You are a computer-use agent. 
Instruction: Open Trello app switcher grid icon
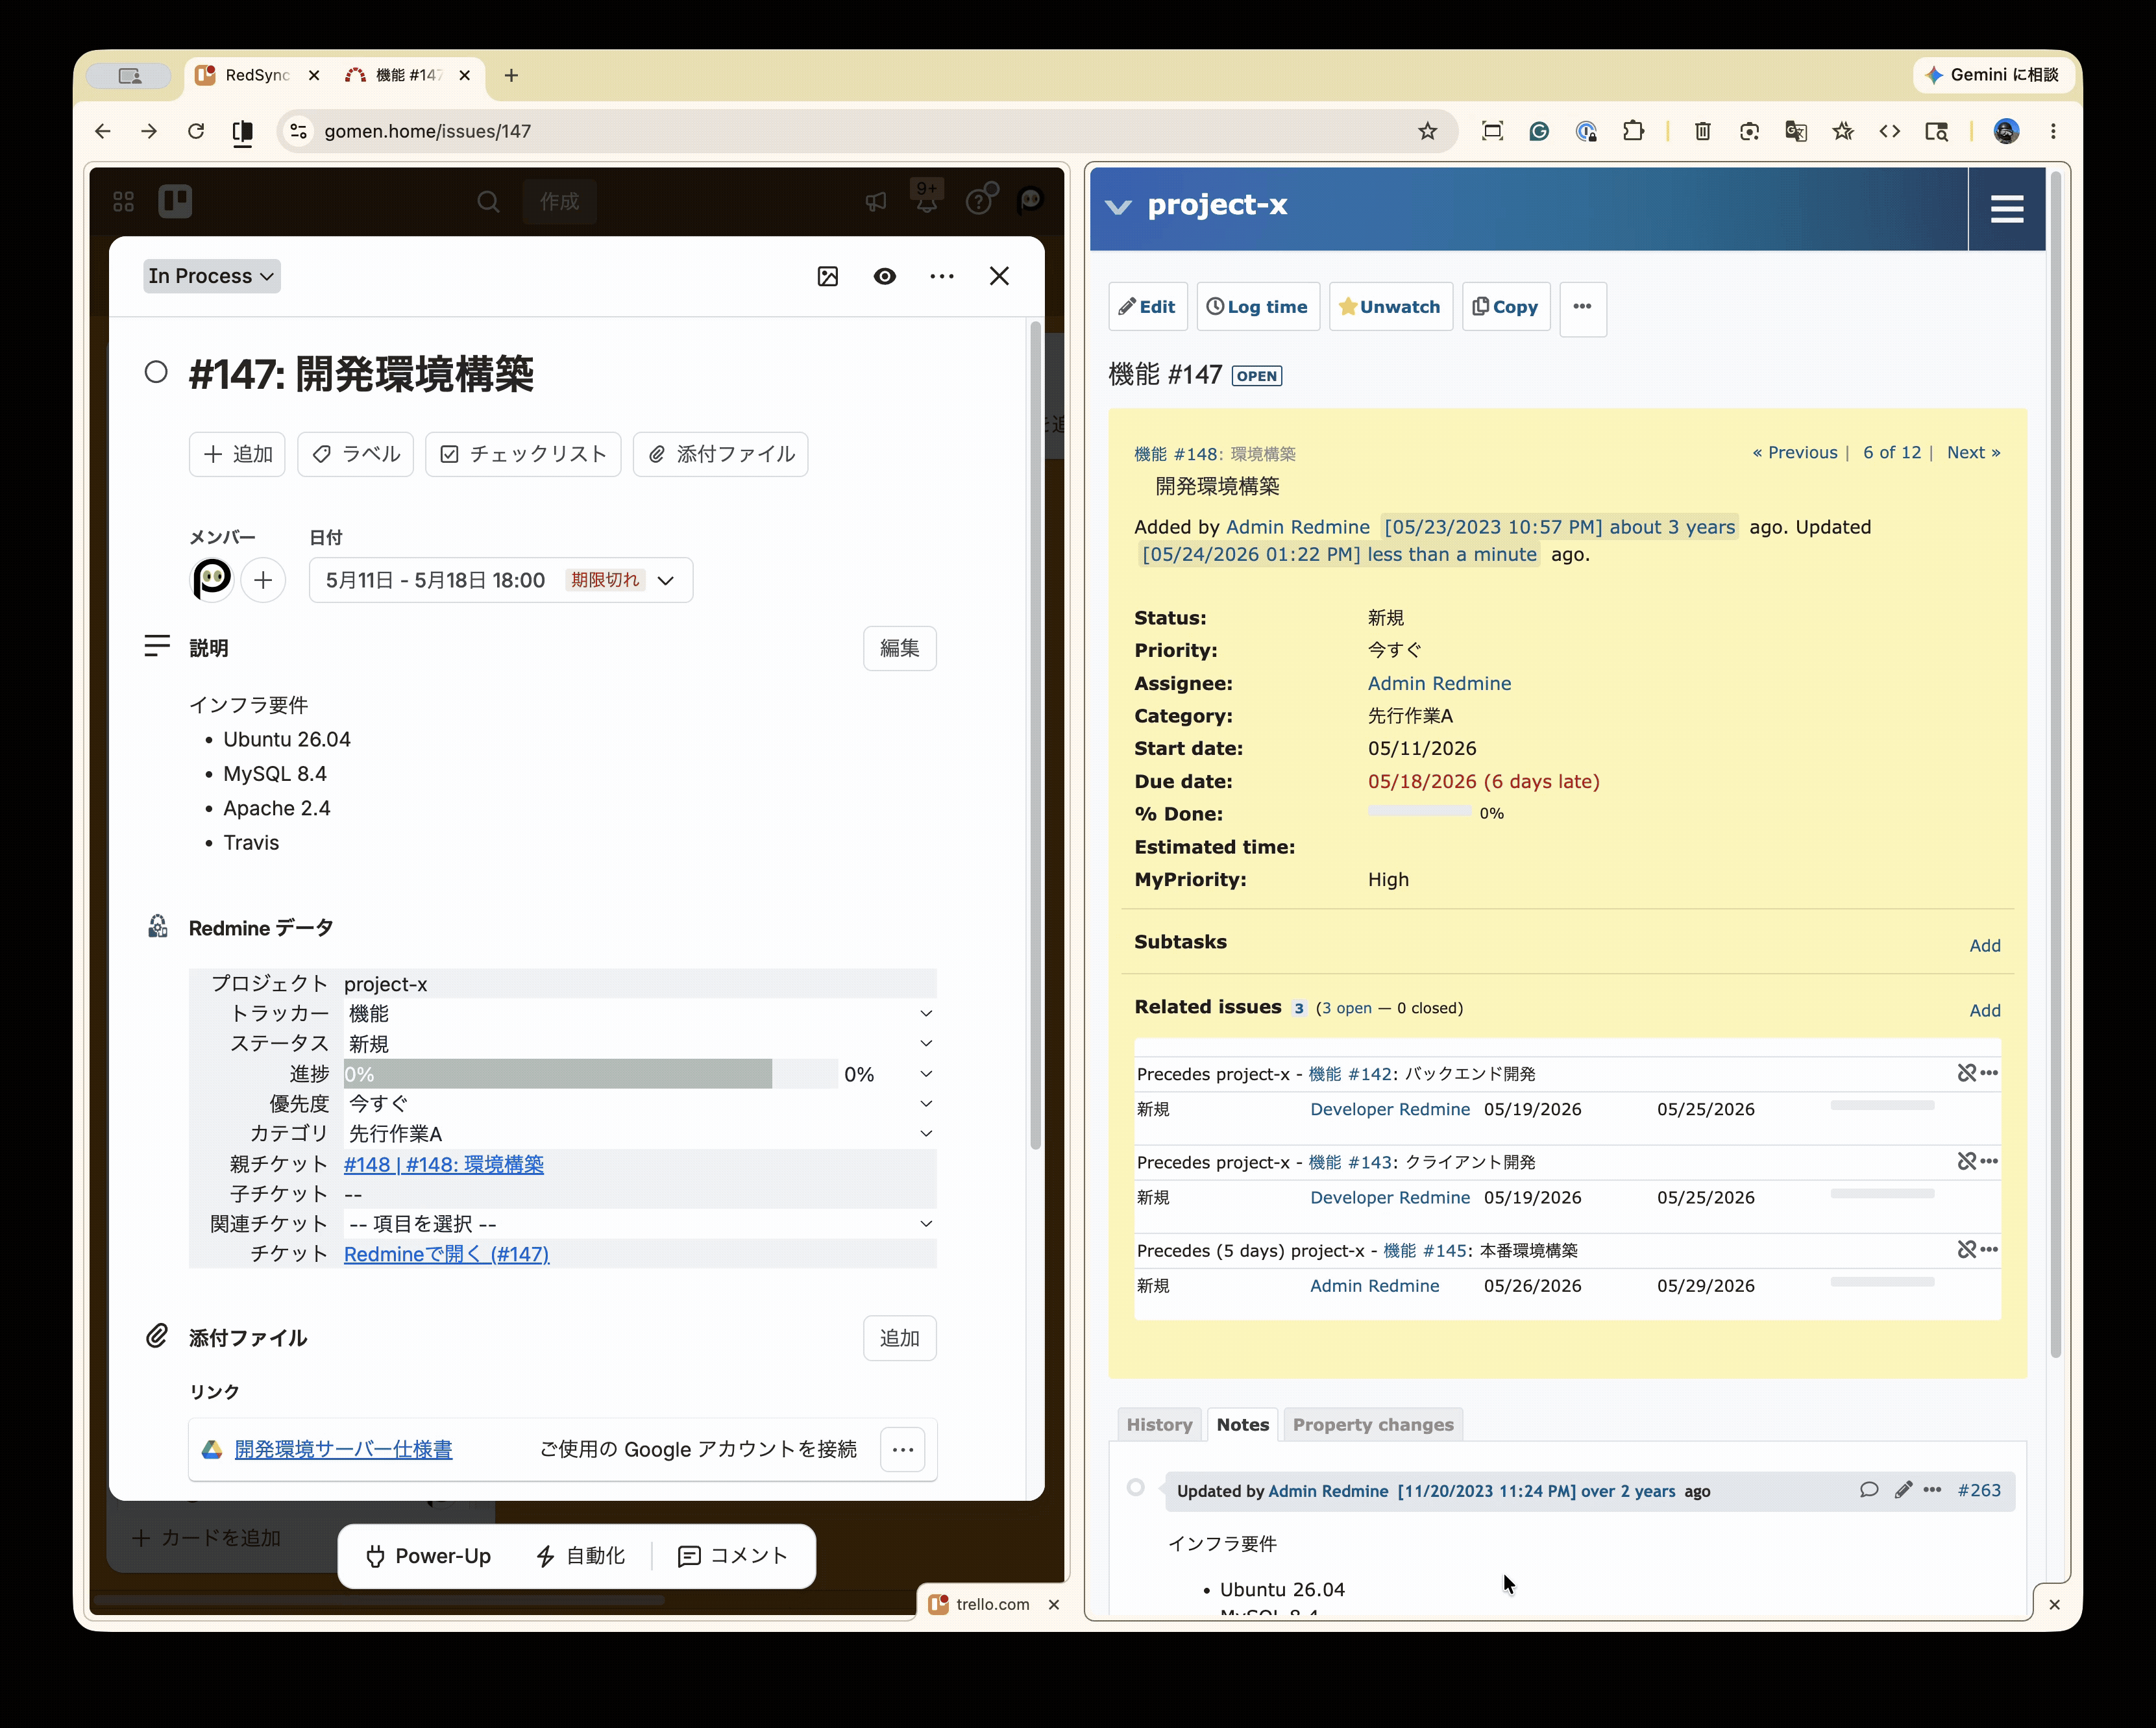[123, 202]
